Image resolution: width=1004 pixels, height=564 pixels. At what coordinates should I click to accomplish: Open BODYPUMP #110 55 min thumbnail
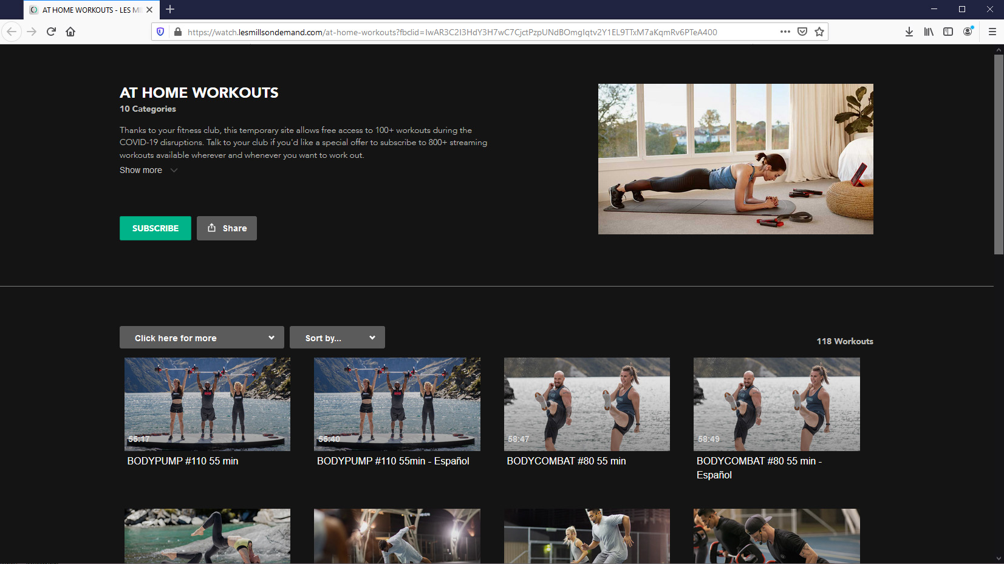click(x=207, y=404)
